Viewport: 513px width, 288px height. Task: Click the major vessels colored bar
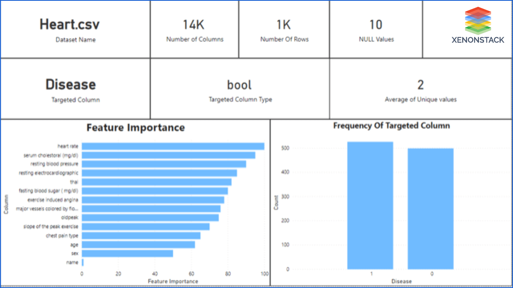point(151,209)
